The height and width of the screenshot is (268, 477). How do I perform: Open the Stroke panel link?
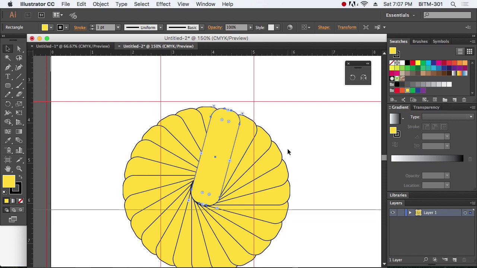[x=80, y=27]
